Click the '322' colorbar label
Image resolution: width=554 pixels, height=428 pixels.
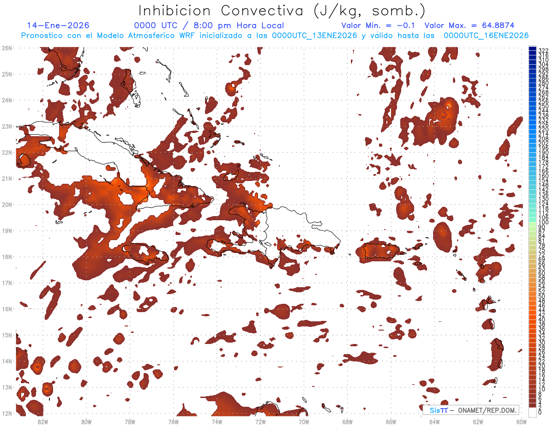coord(543,50)
